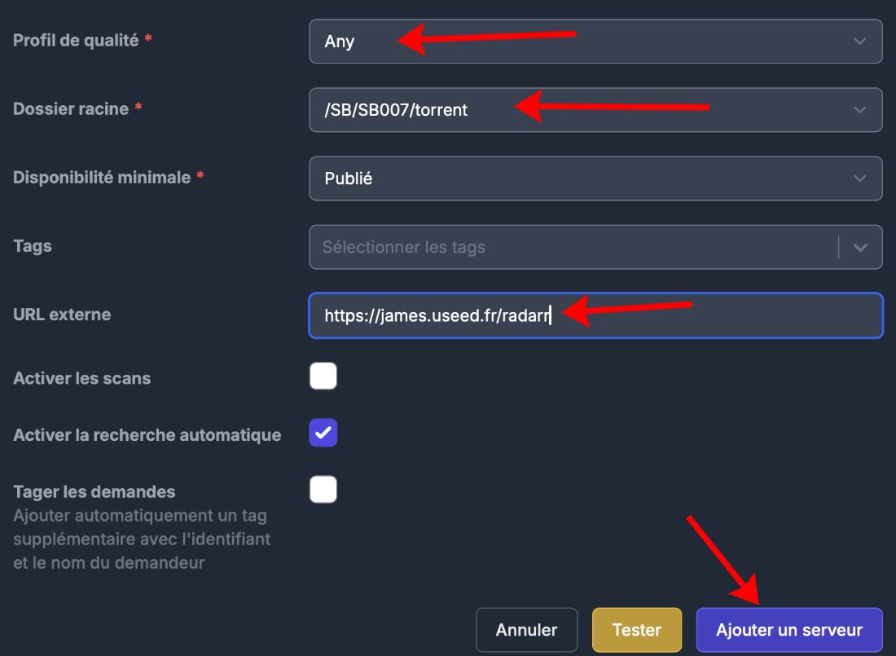Open Dossier racine folder selector

595,110
